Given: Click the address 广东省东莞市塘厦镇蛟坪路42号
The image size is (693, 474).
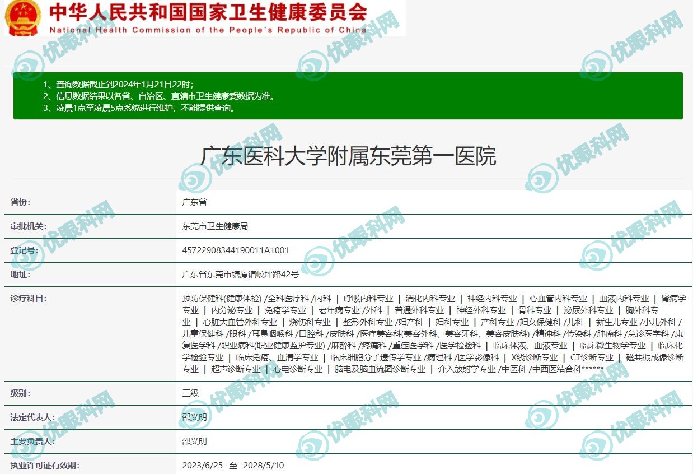Looking at the screenshot, I should (241, 275).
